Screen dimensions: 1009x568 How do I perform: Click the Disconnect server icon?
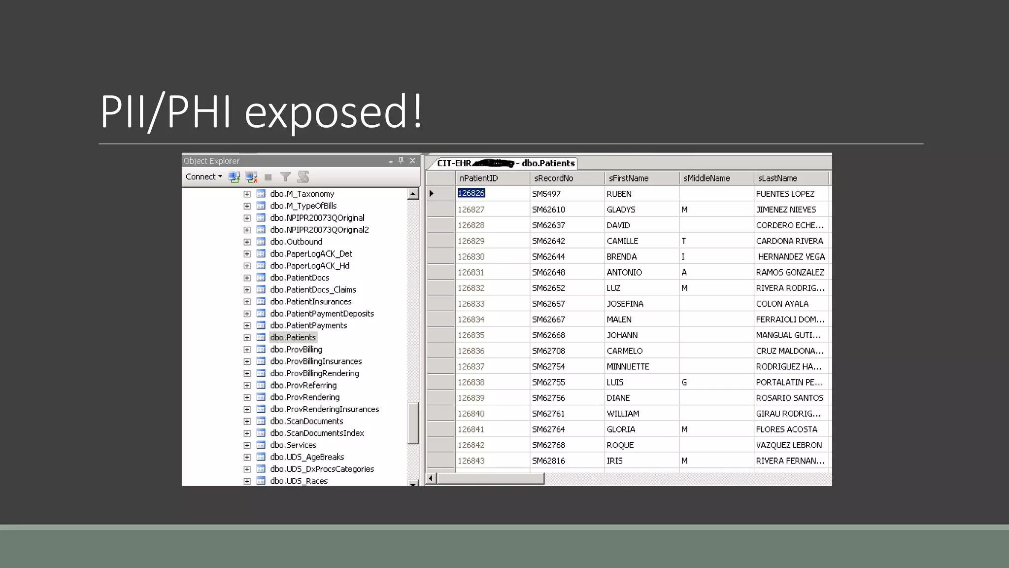click(x=251, y=177)
